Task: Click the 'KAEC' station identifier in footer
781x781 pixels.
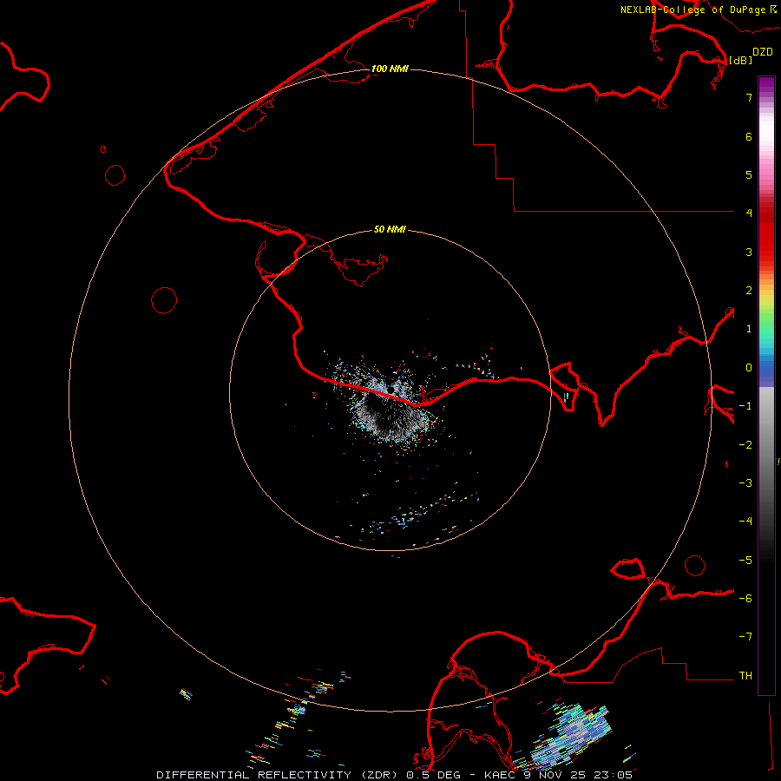Action: 501,775
